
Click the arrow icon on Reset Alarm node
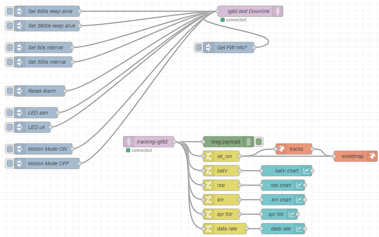20,91
